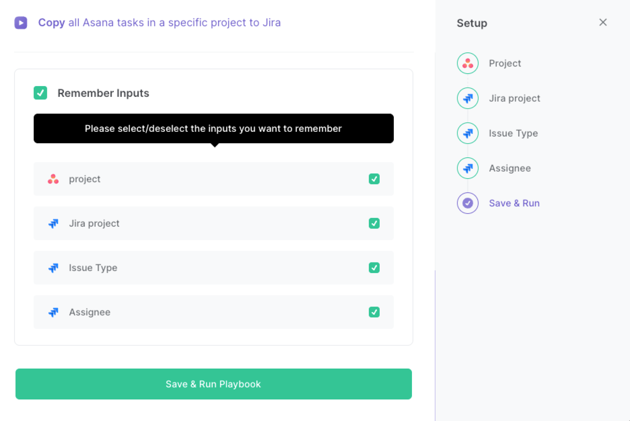
Task: Select the Issue Type step circle icon
Action: pyautogui.click(x=468, y=133)
